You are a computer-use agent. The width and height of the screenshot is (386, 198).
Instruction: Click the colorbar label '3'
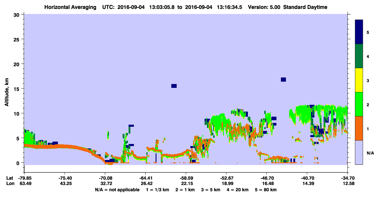[x=368, y=80]
